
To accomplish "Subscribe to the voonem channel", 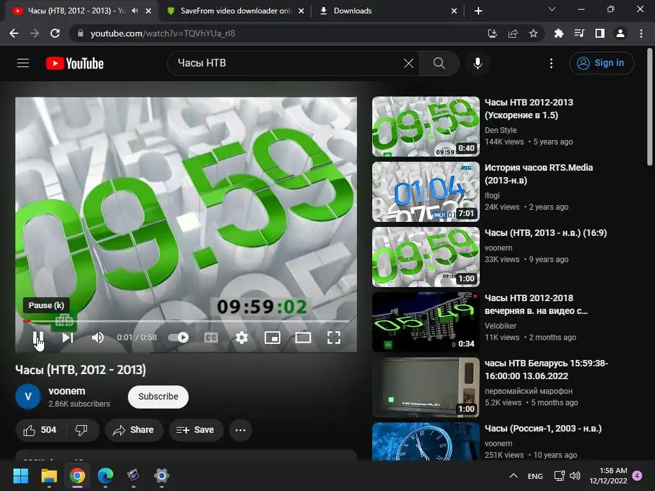I will (x=158, y=396).
